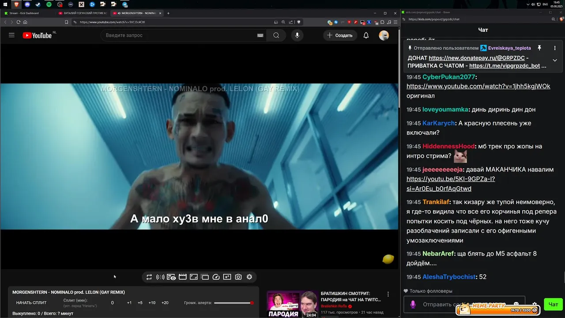Click the Создать button
The image size is (565, 318).
339,35
